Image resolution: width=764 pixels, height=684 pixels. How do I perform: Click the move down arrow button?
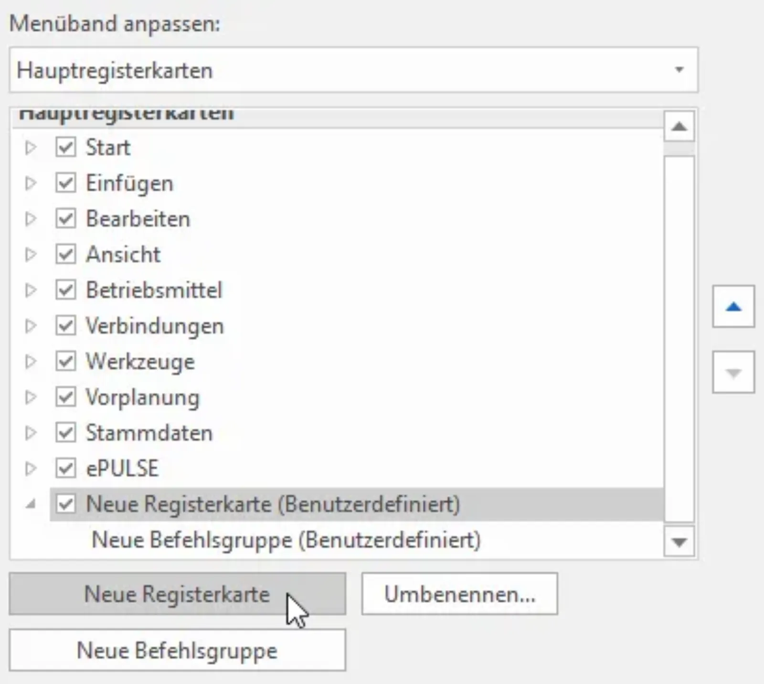pyautogui.click(x=733, y=372)
